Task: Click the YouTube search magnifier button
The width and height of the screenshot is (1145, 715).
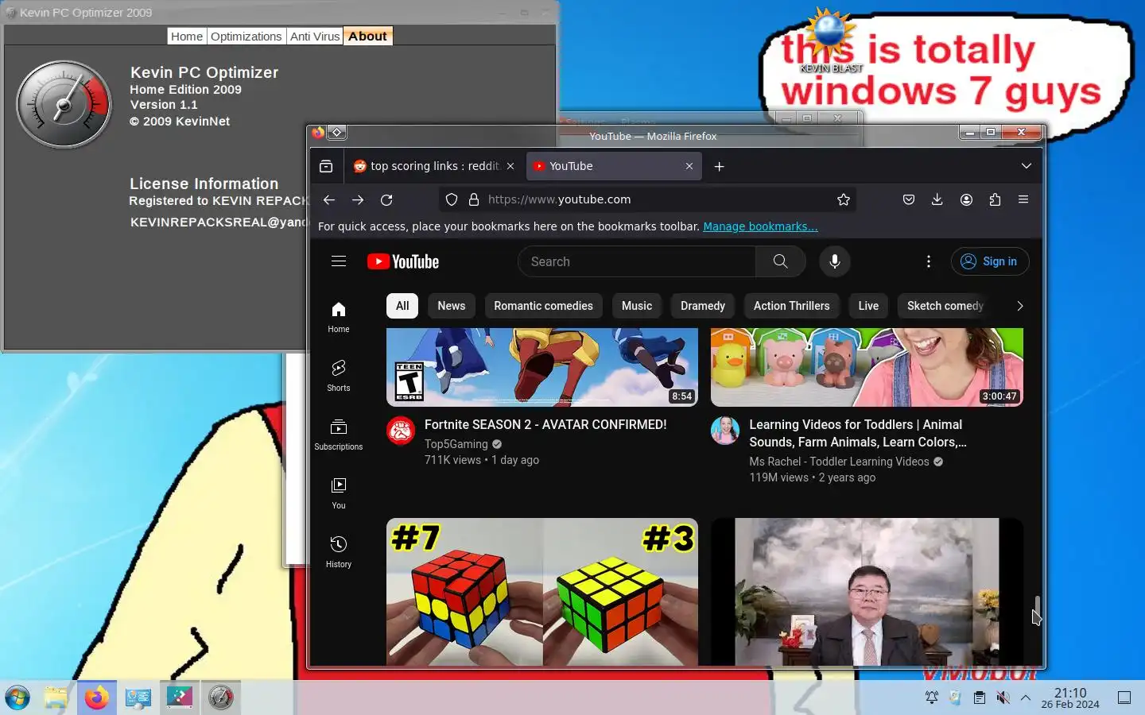Action: click(x=780, y=261)
